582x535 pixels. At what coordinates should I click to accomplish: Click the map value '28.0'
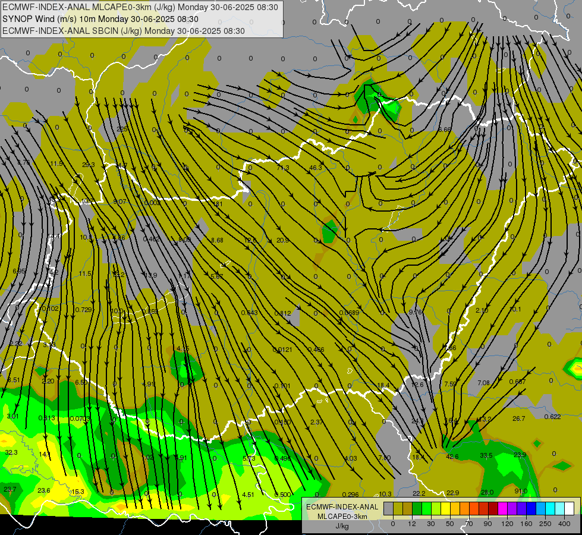(487, 492)
